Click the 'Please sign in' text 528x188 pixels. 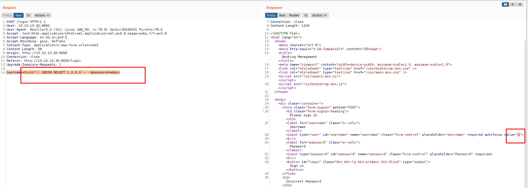click(304, 115)
